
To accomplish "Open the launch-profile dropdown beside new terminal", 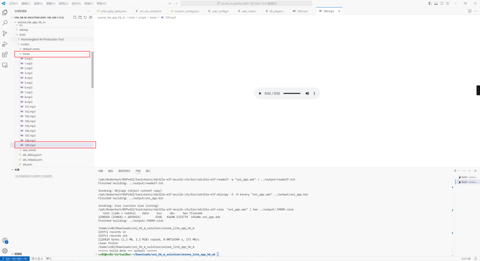I will coord(459,171).
